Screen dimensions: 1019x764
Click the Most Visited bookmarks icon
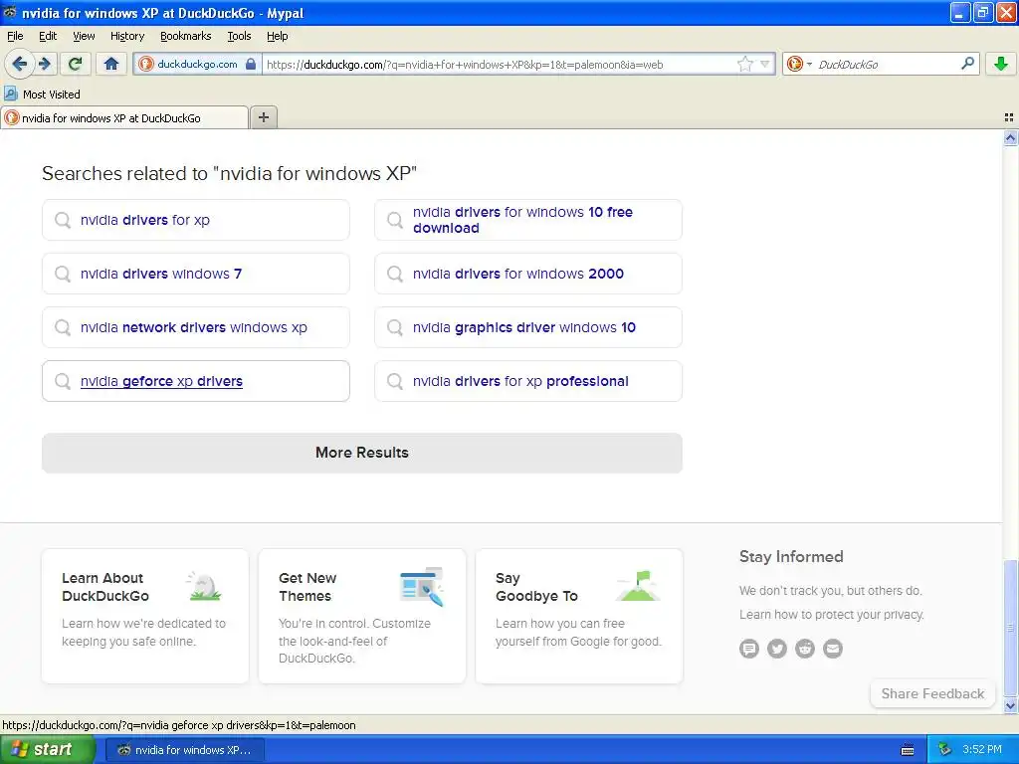[11, 94]
